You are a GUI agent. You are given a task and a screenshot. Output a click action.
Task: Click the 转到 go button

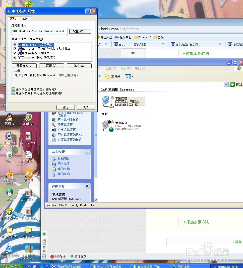pos(236,84)
